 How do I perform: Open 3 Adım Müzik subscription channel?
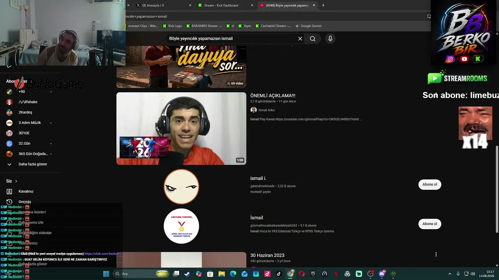(30, 122)
